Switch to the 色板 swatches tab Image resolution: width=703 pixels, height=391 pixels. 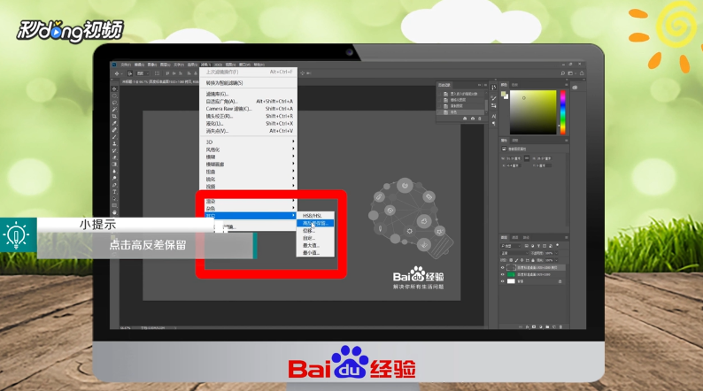[514, 85]
